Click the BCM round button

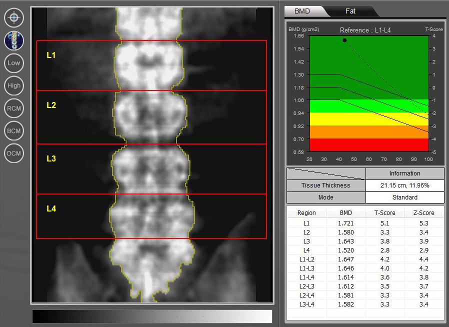[x=14, y=131]
